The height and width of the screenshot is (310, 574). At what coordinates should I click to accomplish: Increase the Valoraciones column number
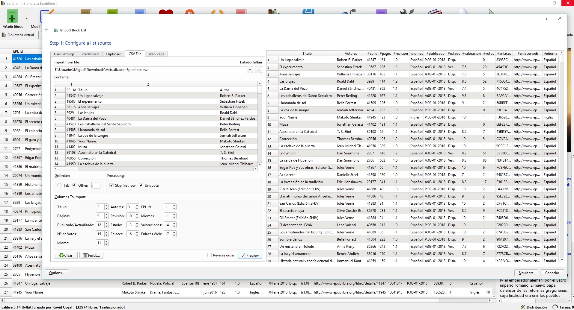pos(174,224)
